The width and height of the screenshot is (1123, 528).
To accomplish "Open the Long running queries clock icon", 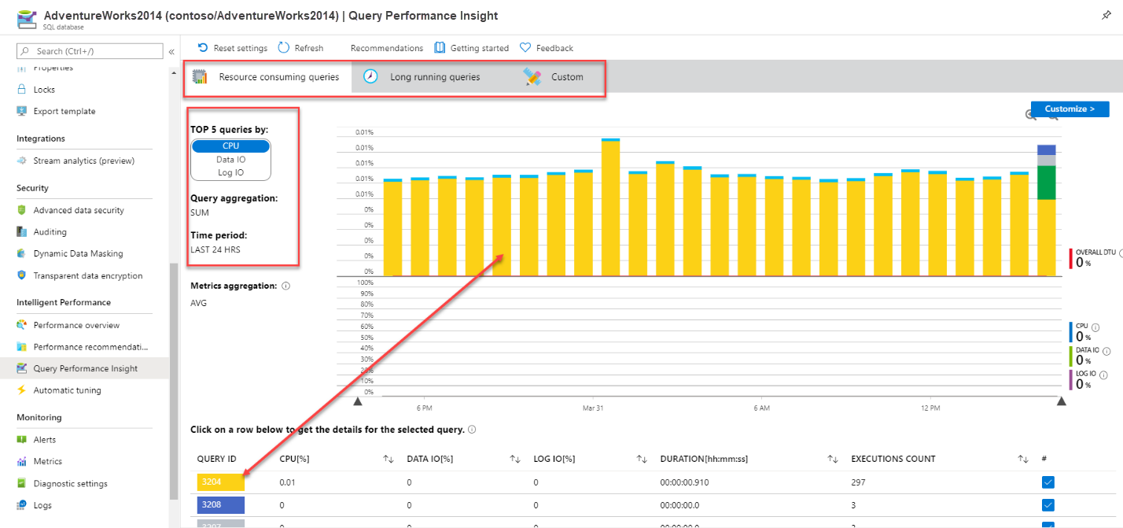I will 370,76.
